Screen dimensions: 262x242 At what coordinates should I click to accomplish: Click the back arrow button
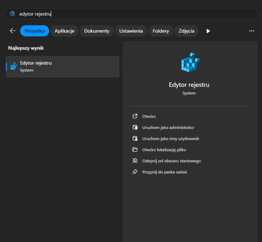coord(13,31)
